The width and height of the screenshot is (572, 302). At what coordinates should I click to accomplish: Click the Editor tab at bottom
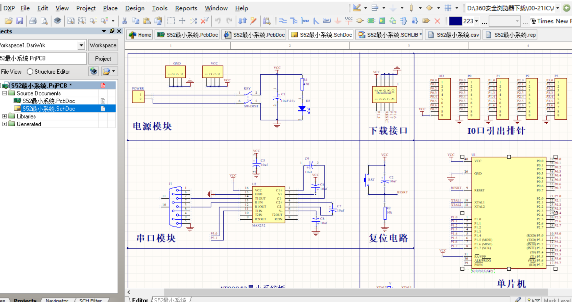point(140,300)
